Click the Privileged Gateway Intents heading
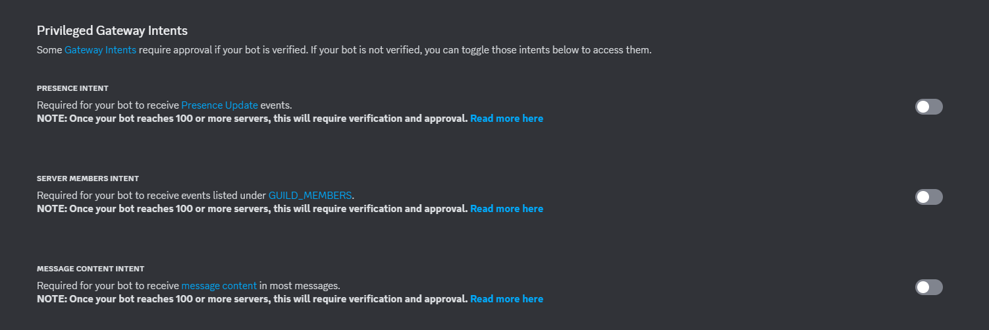This screenshot has height=330, width=989. pyautogui.click(x=112, y=30)
